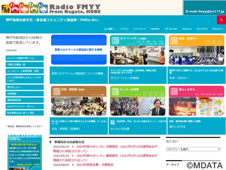The image size is (226, 170).
Task: Switch to 한국 조선어 language page
Action: (x=202, y=29)
